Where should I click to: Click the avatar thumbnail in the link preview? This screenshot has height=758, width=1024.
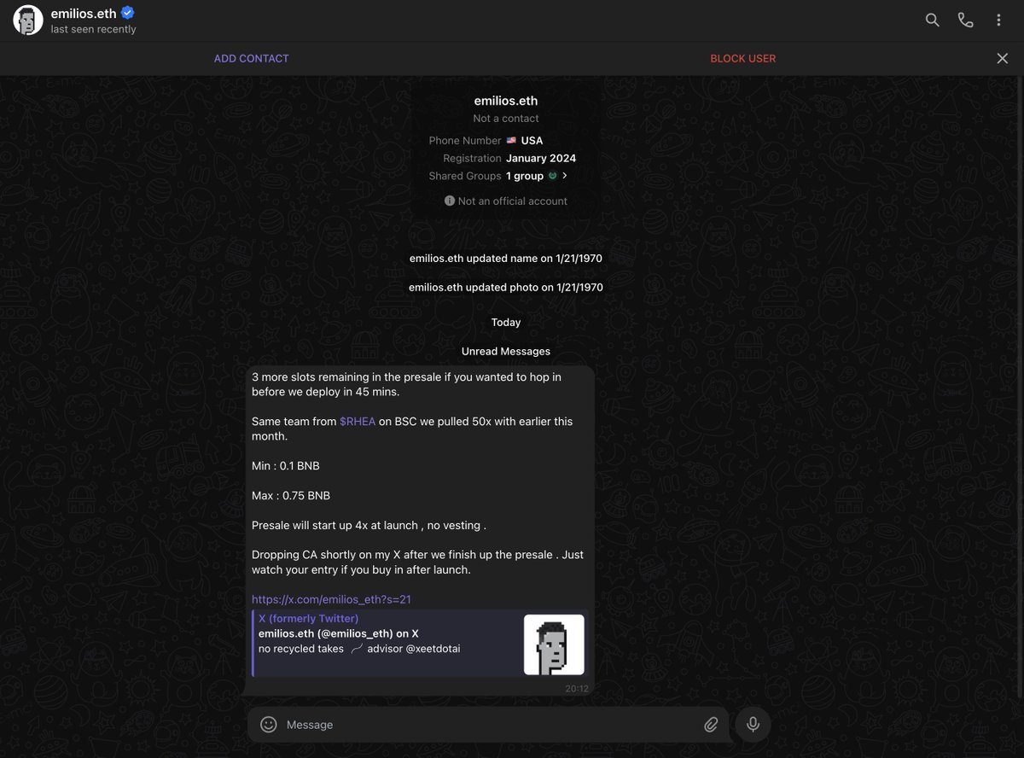[554, 644]
